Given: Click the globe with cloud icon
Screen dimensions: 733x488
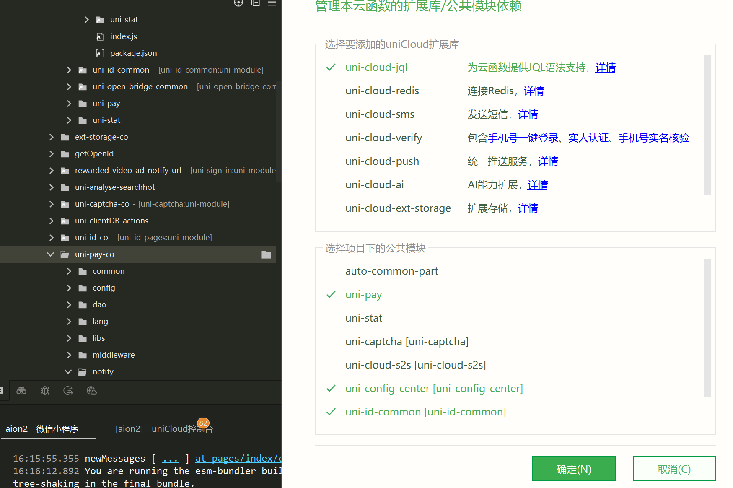Looking at the screenshot, I should coord(92,391).
